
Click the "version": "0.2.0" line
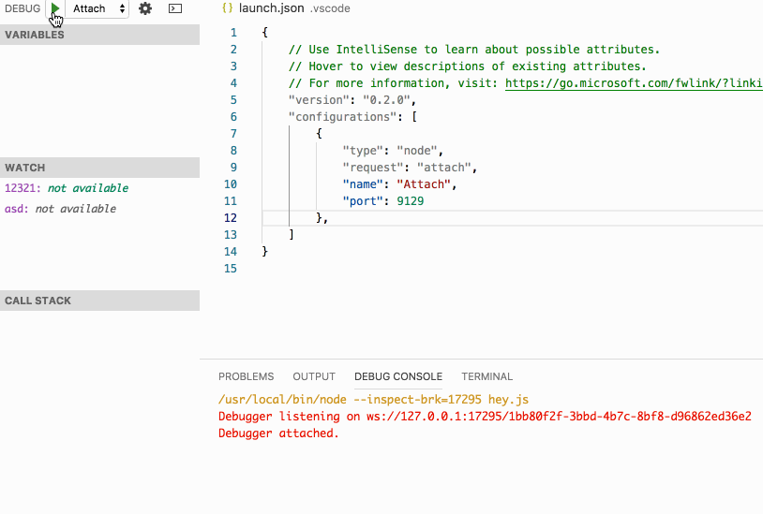tap(352, 99)
